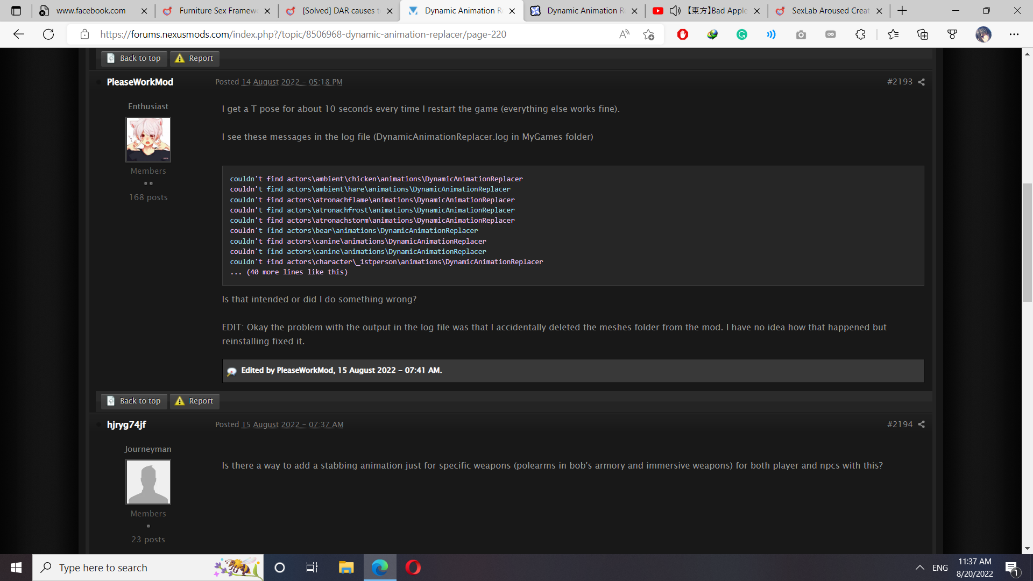Image resolution: width=1033 pixels, height=581 pixels.
Task: Click hjryg74jf default avatar
Action: coord(148,481)
